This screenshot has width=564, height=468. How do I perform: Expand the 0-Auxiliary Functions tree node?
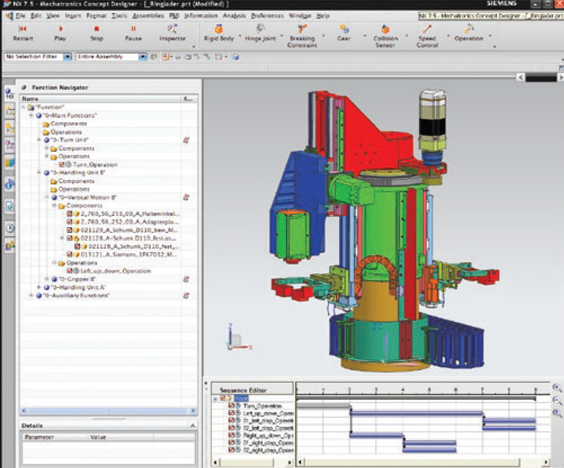tap(32, 295)
